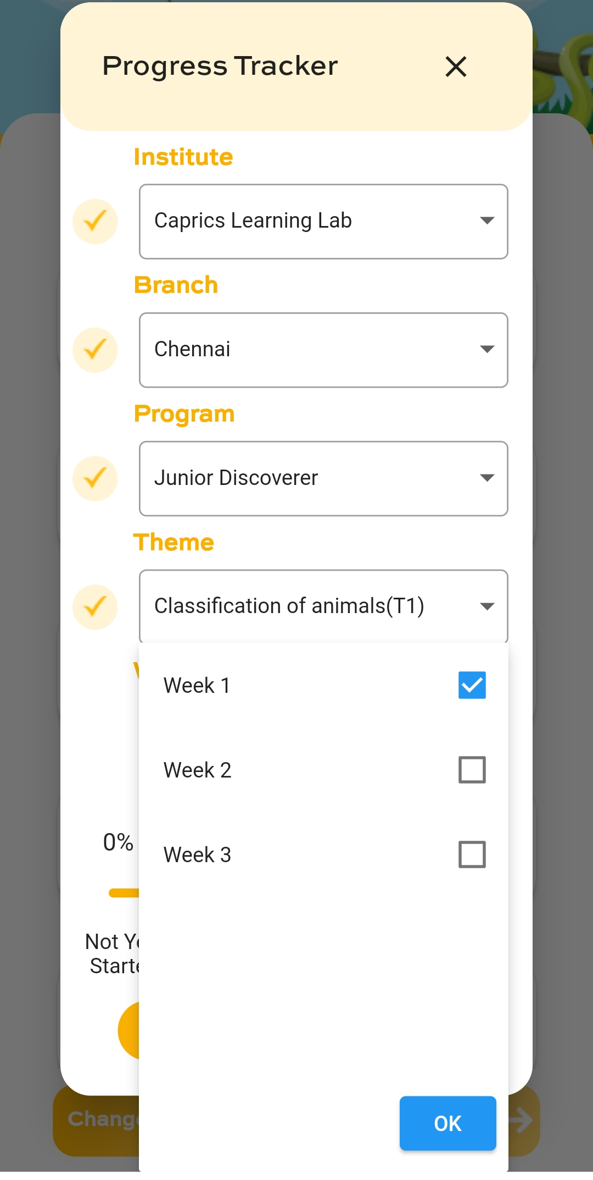This screenshot has width=593, height=1180.
Task: Click the Branch checkmark icon
Action: point(95,350)
